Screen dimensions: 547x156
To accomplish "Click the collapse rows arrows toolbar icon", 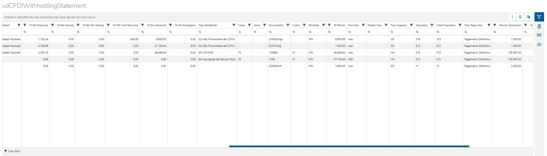I will pyautogui.click(x=512, y=17).
